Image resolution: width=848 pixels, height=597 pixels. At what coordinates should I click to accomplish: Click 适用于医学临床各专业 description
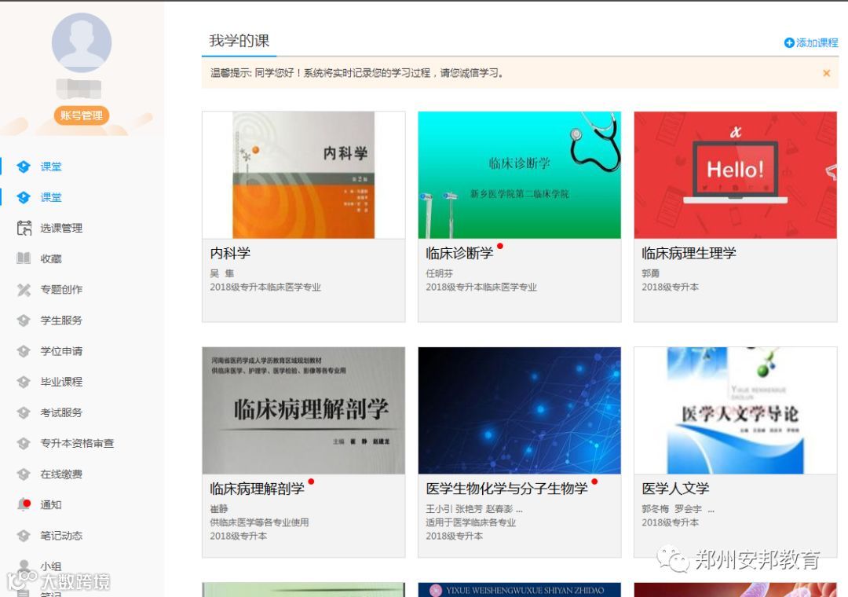470,522
